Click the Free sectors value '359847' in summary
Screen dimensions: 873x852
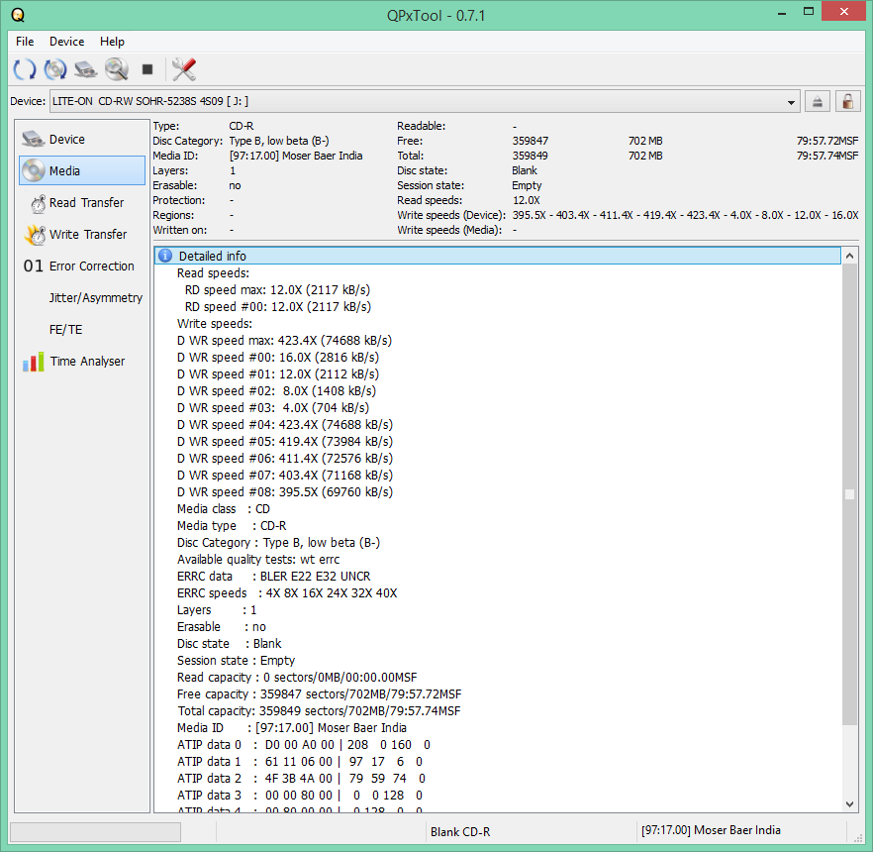531,141
